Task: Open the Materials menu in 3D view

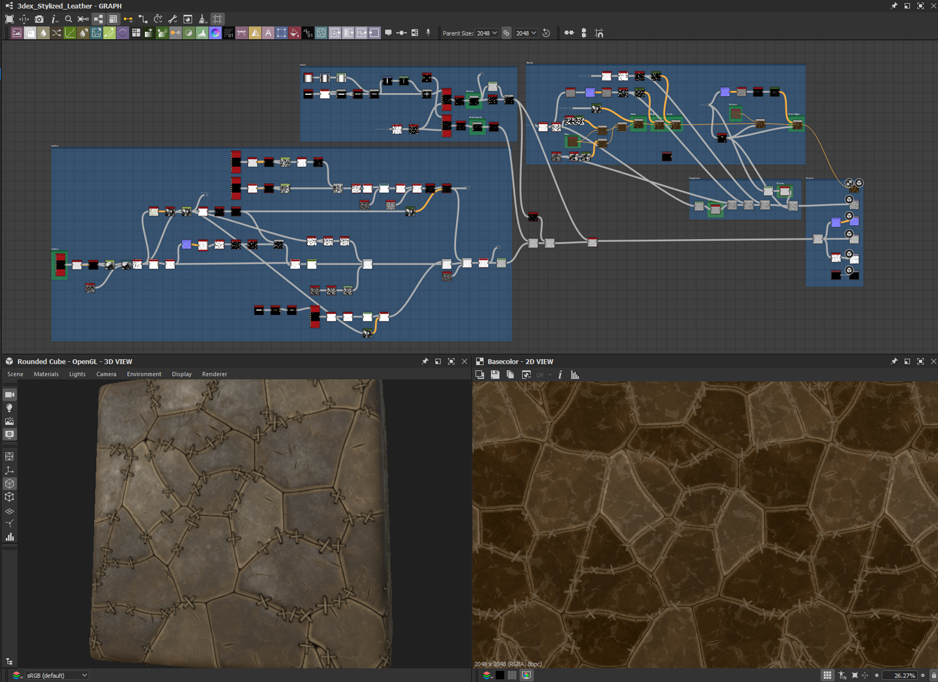Action: point(46,374)
